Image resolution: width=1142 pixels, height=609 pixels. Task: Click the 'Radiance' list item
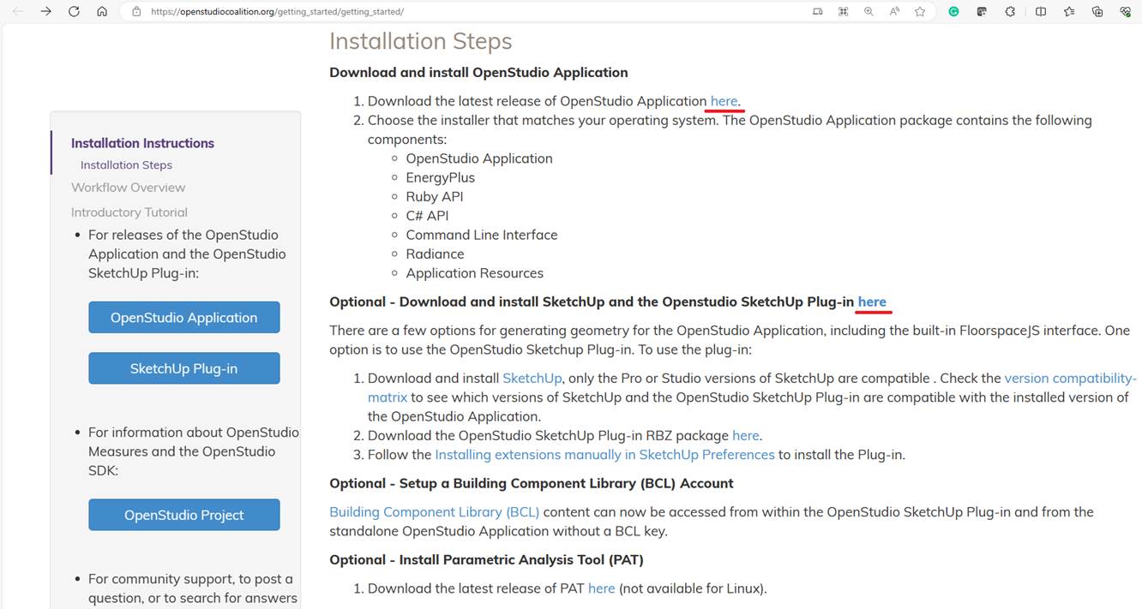tap(436, 254)
